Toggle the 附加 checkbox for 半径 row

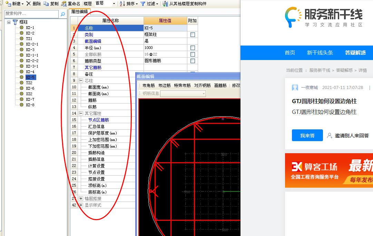tap(193, 48)
